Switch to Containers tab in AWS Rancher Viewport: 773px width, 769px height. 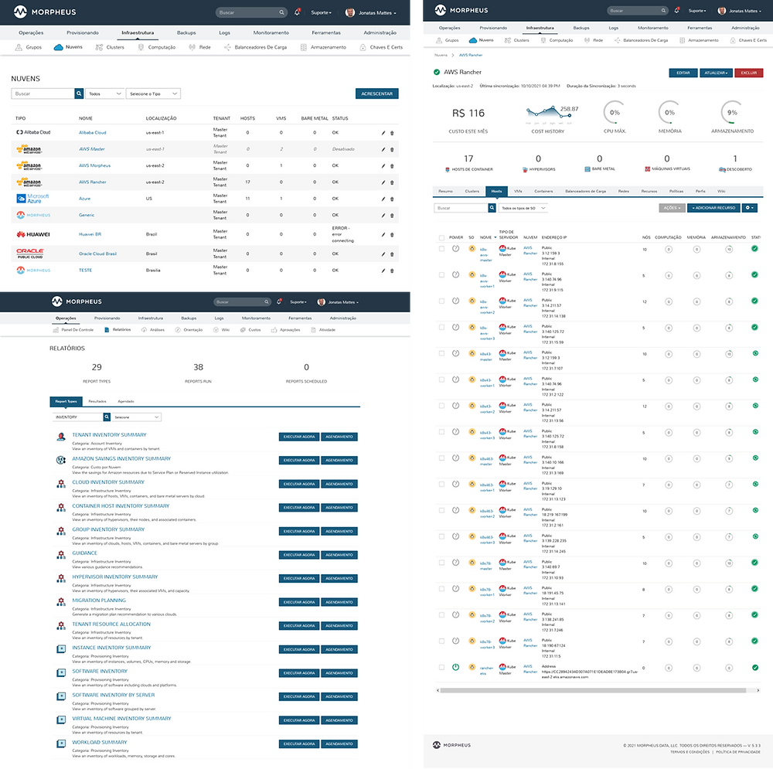(543, 191)
